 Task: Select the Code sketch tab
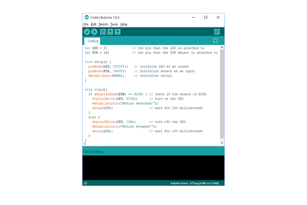click(93, 41)
